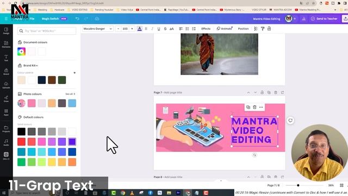The height and width of the screenshot is (196, 348).
Task: Open the Text panel in sidebar
Action: (x=6, y=58)
